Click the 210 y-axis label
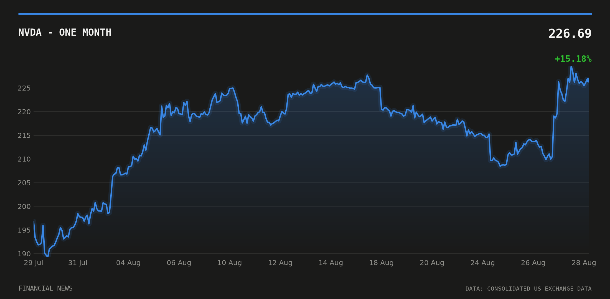 pos(24,159)
